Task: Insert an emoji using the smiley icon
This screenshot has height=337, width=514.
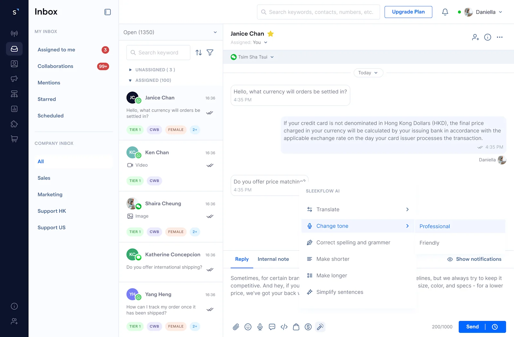Action: click(x=248, y=327)
